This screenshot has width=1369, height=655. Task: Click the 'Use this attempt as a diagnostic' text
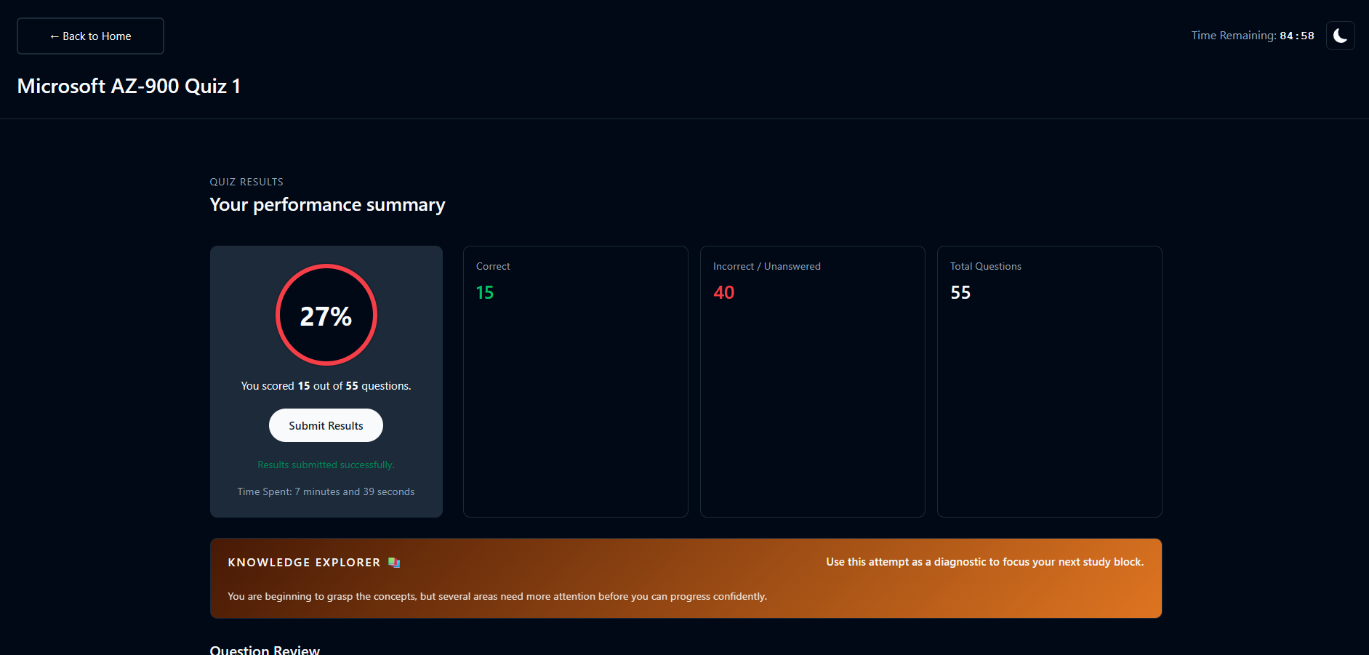pyautogui.click(x=984, y=562)
